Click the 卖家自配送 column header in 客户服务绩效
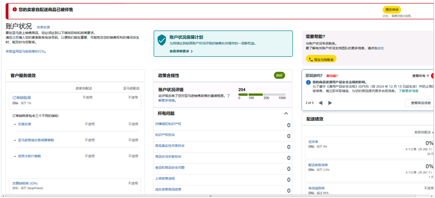 (x=84, y=88)
